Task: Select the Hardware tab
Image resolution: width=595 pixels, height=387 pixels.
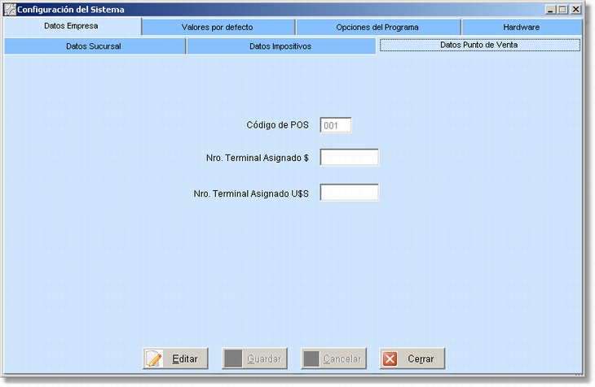Action: tap(521, 28)
